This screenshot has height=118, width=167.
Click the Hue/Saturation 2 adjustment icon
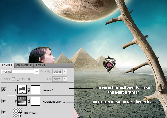[x=22, y=101]
